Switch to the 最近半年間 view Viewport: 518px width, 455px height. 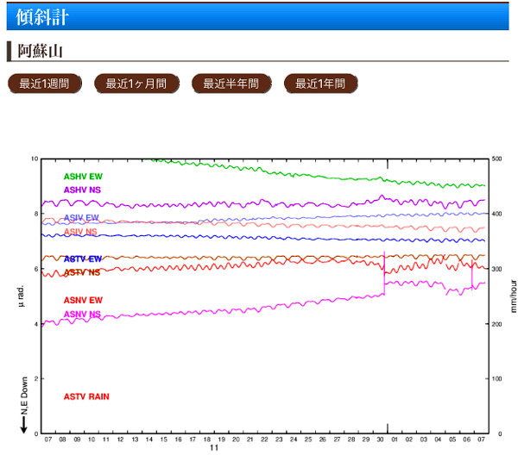pyautogui.click(x=231, y=84)
